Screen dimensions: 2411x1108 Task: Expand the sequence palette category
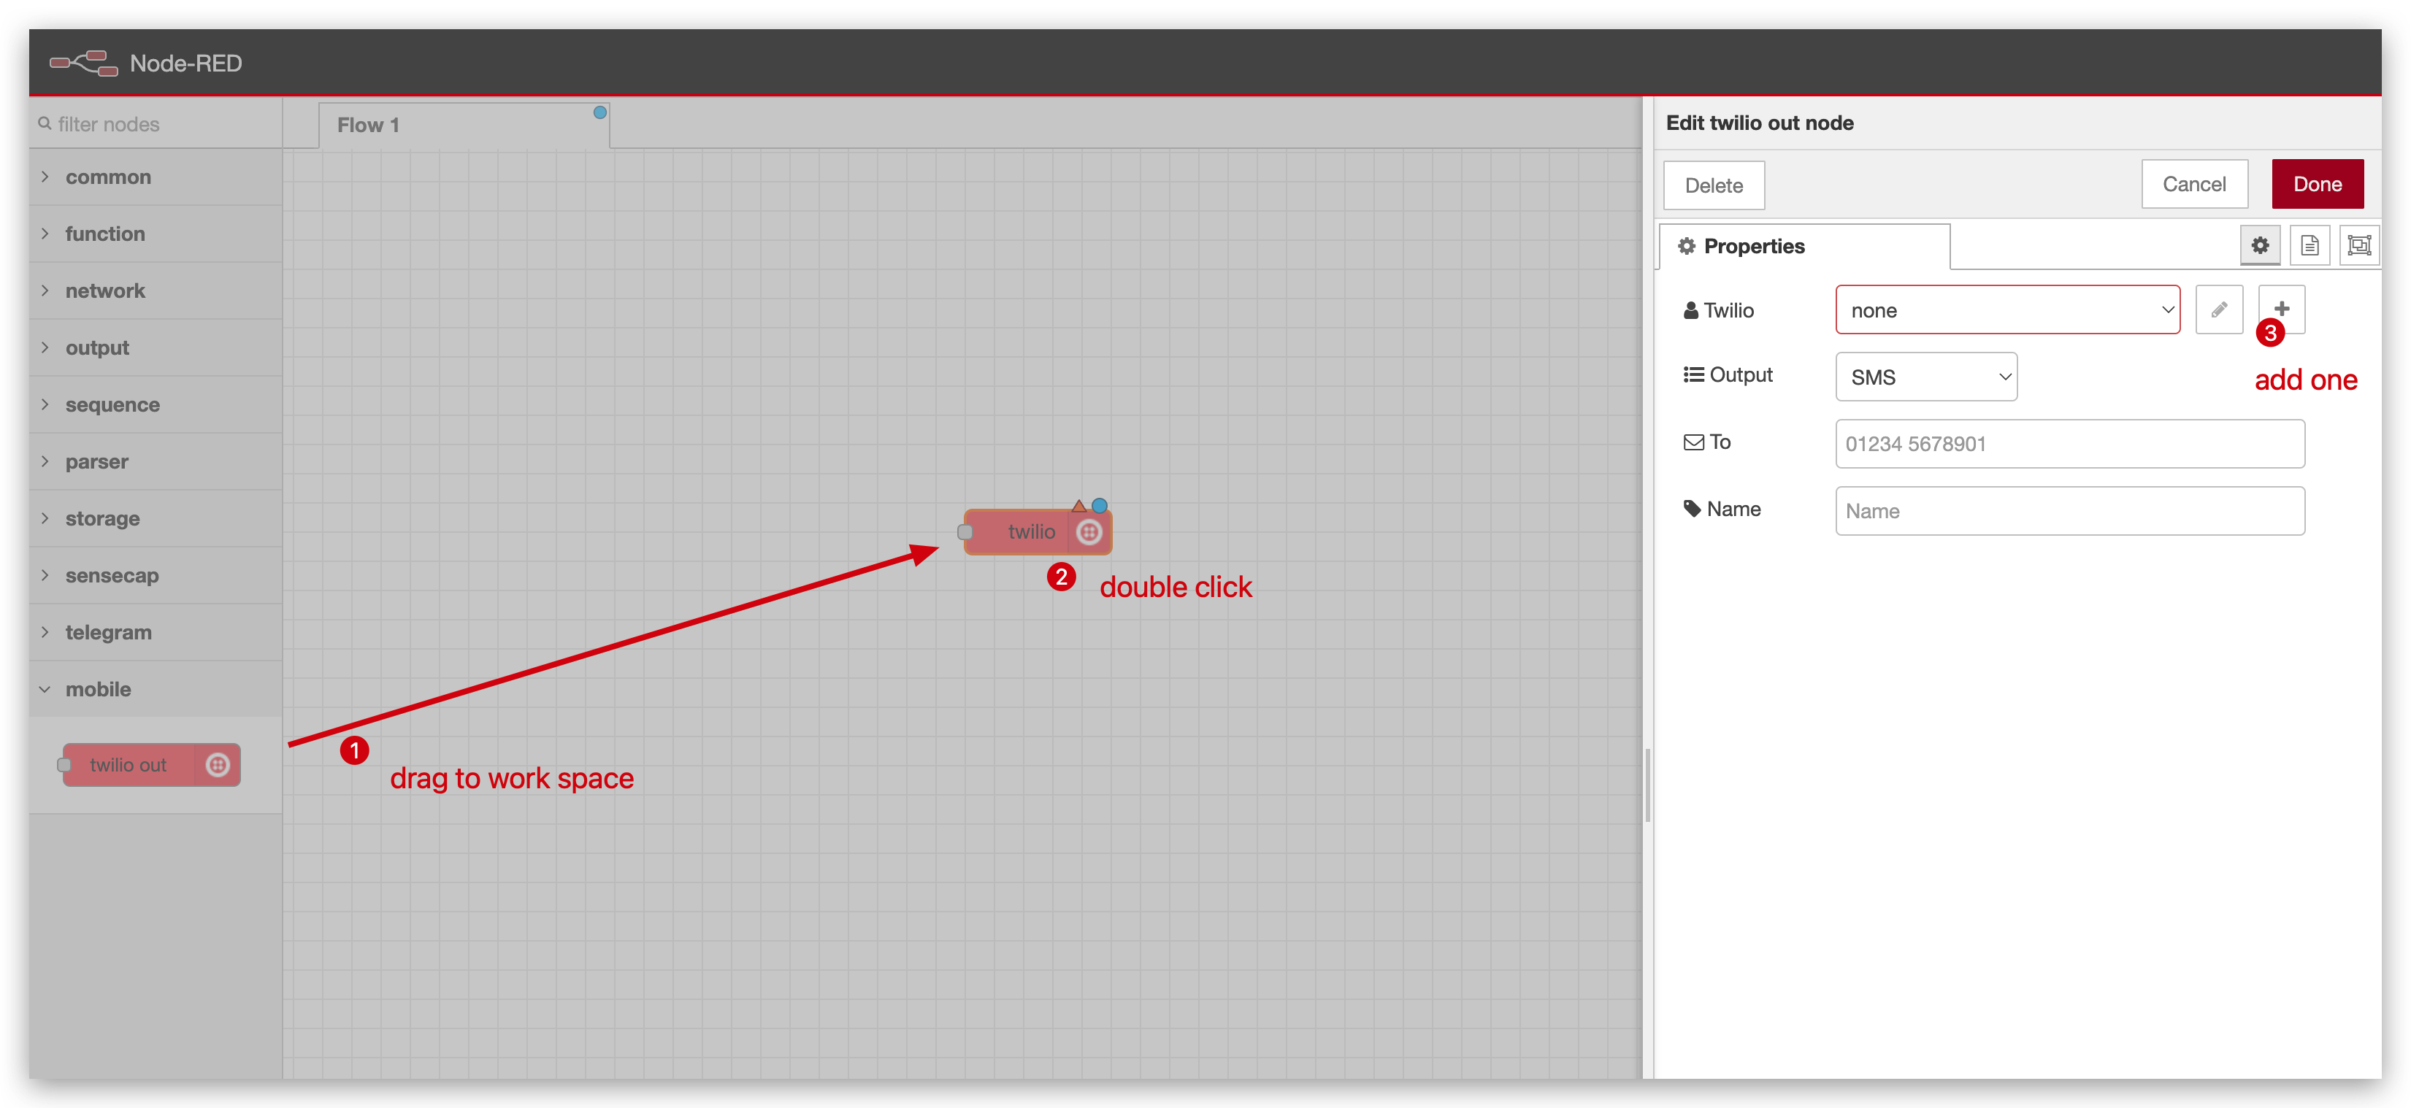156,404
